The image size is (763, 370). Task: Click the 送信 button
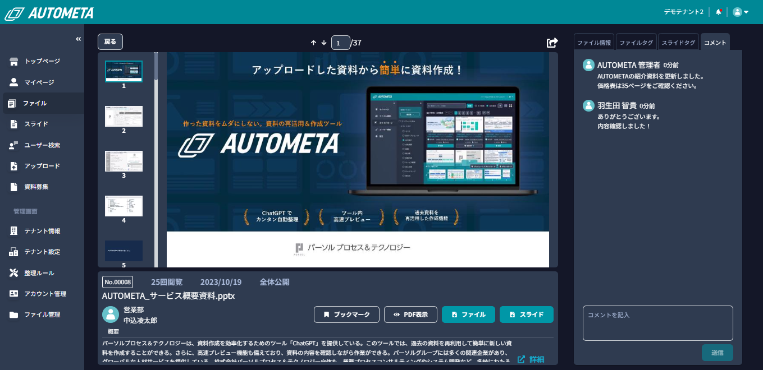coord(718,353)
